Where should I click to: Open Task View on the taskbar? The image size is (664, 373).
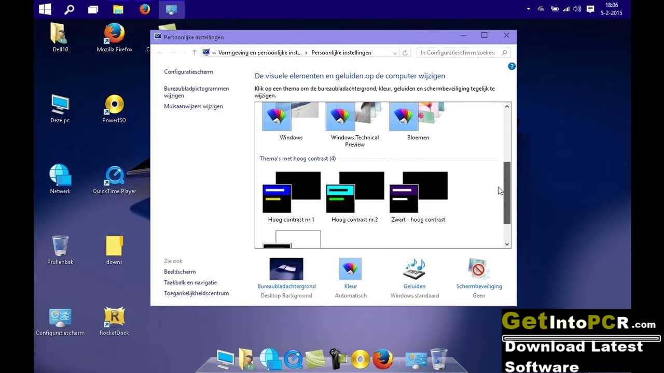tap(93, 9)
